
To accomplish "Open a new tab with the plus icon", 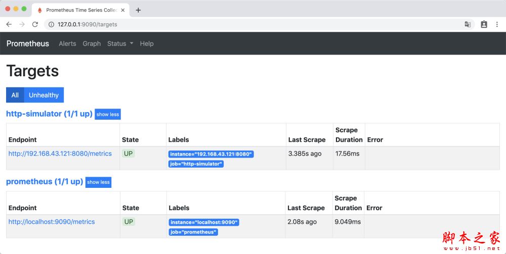I will (138, 10).
